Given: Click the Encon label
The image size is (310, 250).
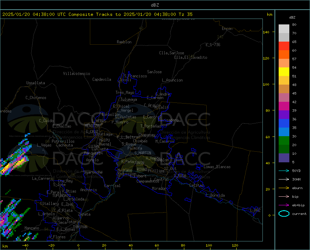Looking at the screenshot, I should point(227,29).
